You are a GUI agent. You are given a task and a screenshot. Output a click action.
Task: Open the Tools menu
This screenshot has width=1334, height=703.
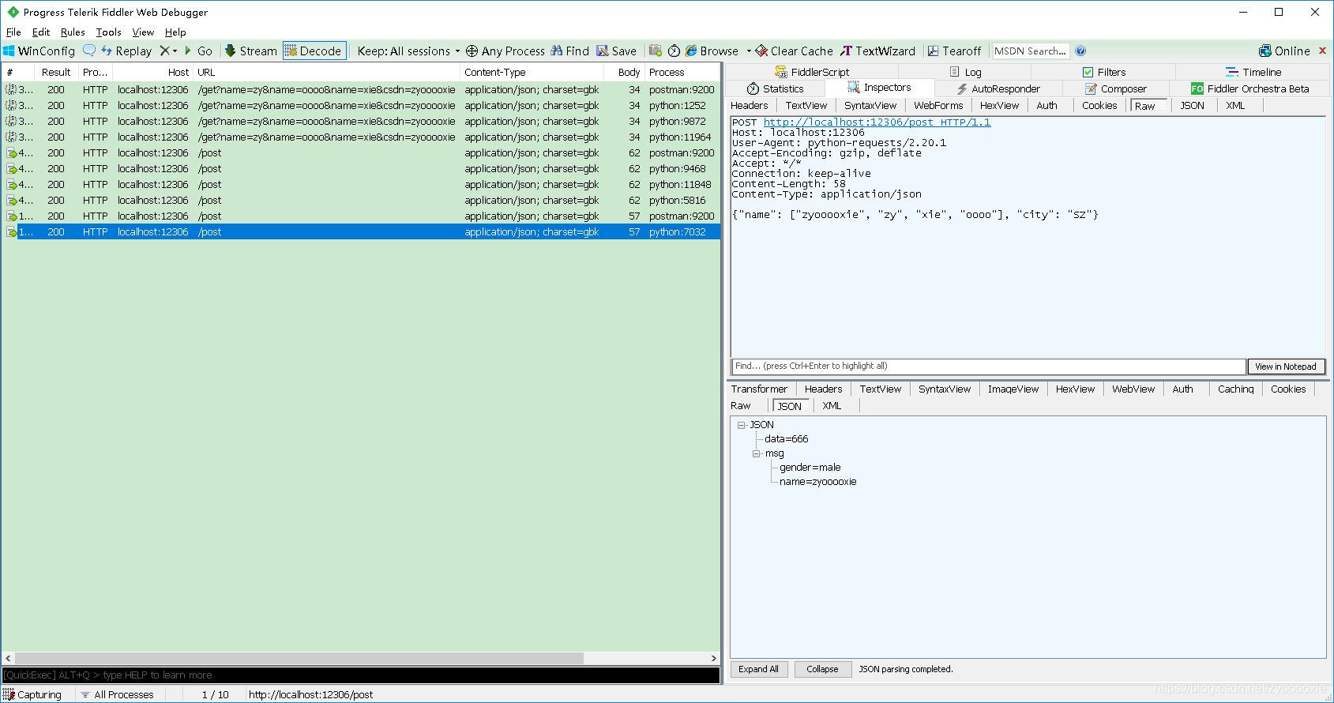108,32
